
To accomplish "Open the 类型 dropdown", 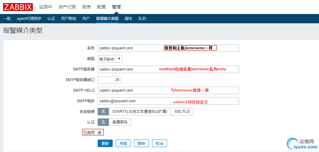I will [x=110, y=59].
